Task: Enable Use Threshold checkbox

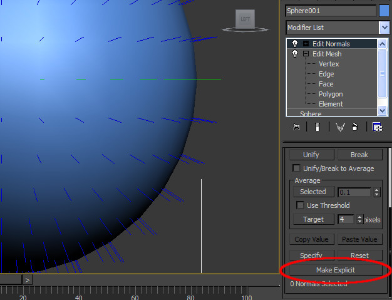Action: coord(300,205)
